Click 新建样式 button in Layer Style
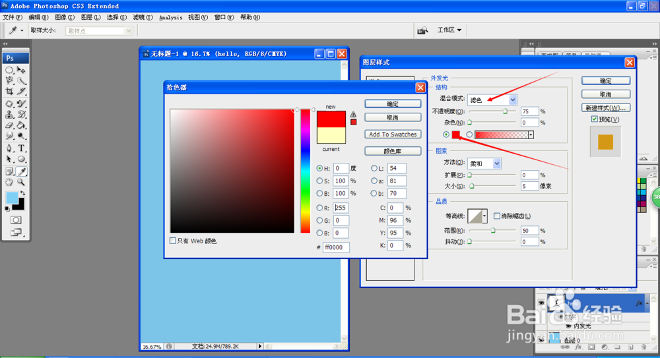Image resolution: width=660 pixels, height=358 pixels. point(606,107)
